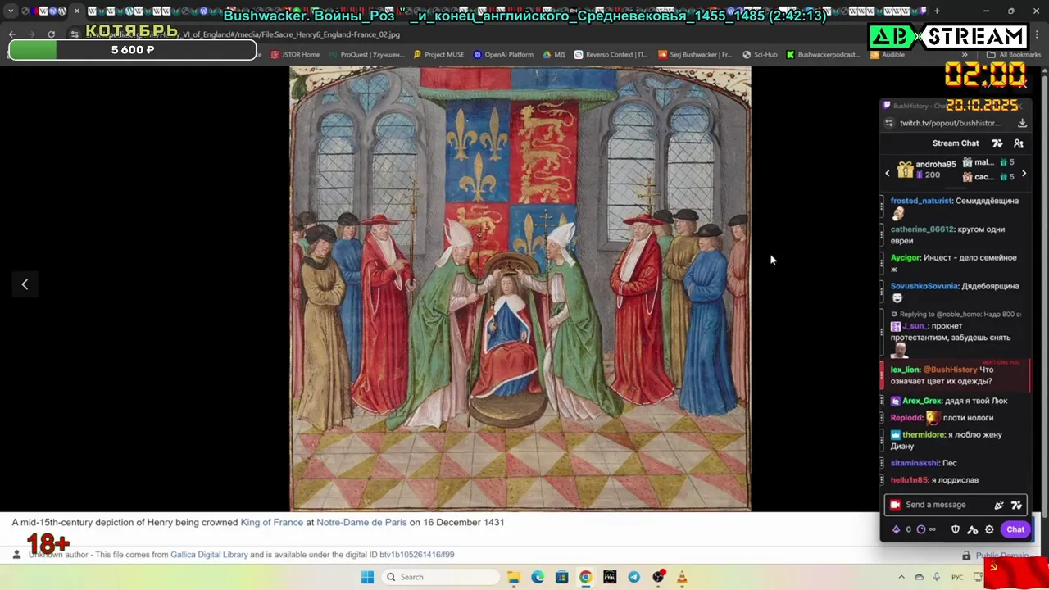Show next gift leaderboard entry
The height and width of the screenshot is (590, 1049).
pos(1024,173)
